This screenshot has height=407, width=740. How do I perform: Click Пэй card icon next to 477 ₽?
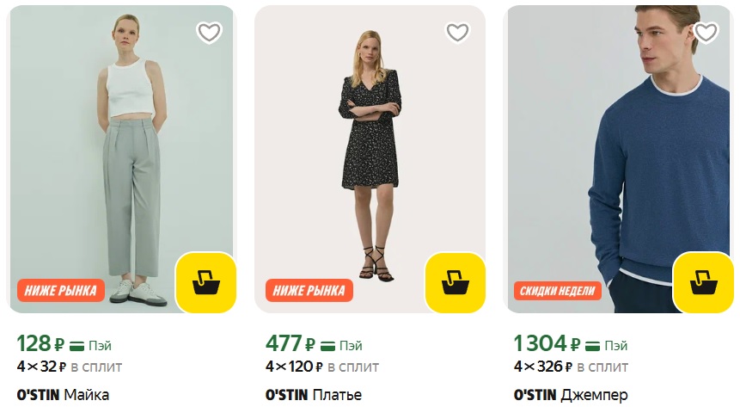327,345
